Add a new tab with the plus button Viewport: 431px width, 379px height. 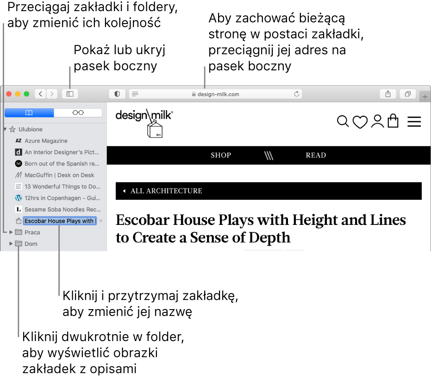pyautogui.click(x=425, y=97)
